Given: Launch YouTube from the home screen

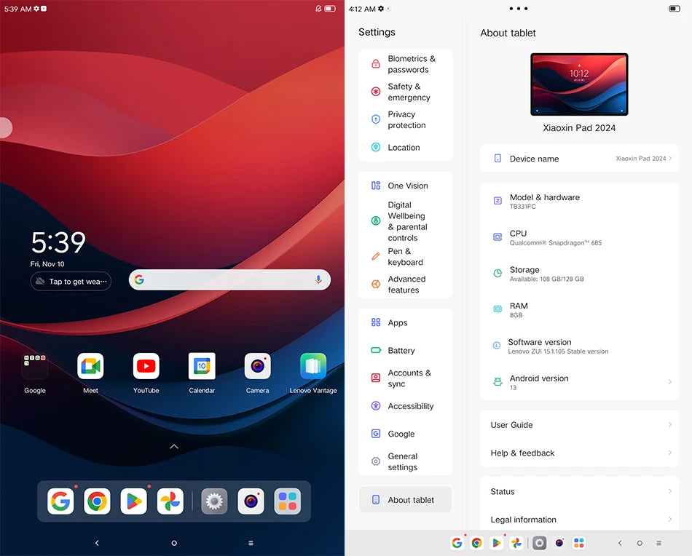Looking at the screenshot, I should click(x=146, y=367).
